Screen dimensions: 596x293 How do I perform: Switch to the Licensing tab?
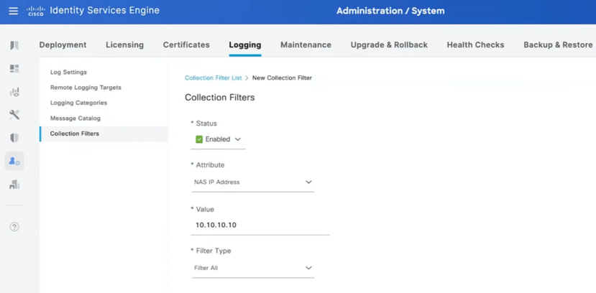[x=124, y=45]
